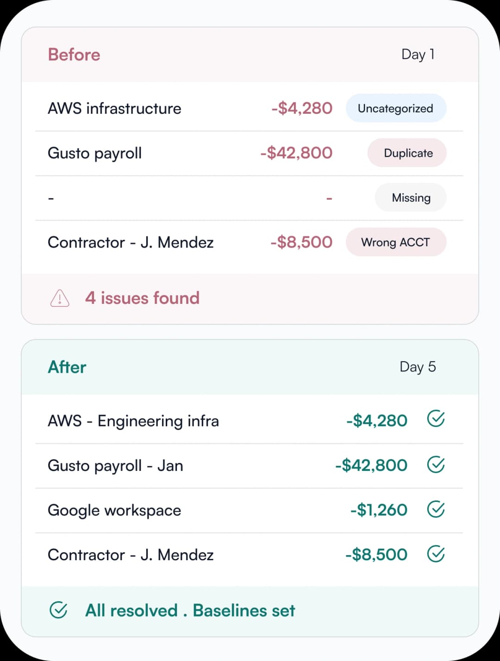Screen dimensions: 500x661
Task: Click the check circle for Gusto payroll - Jan
Action: tap(436, 464)
